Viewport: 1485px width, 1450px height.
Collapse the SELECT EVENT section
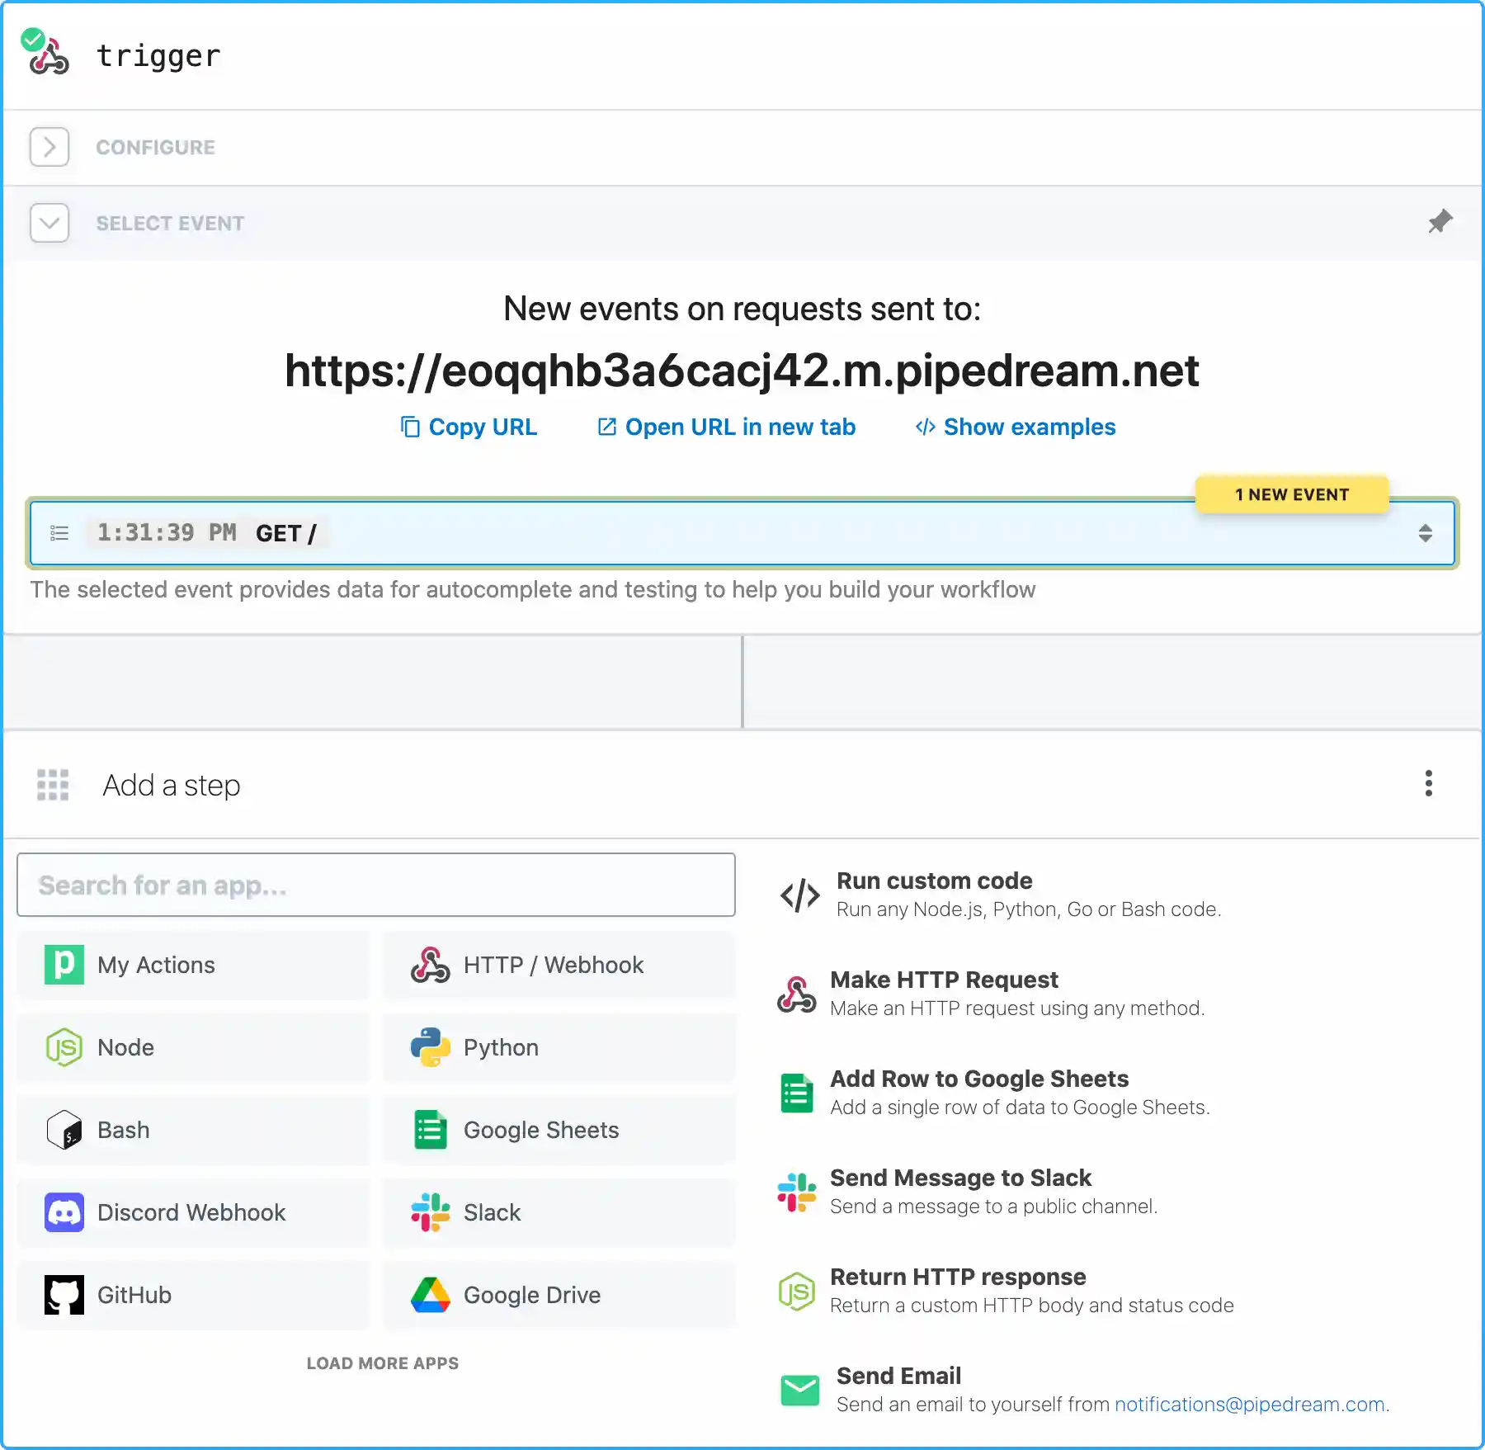pyautogui.click(x=49, y=223)
